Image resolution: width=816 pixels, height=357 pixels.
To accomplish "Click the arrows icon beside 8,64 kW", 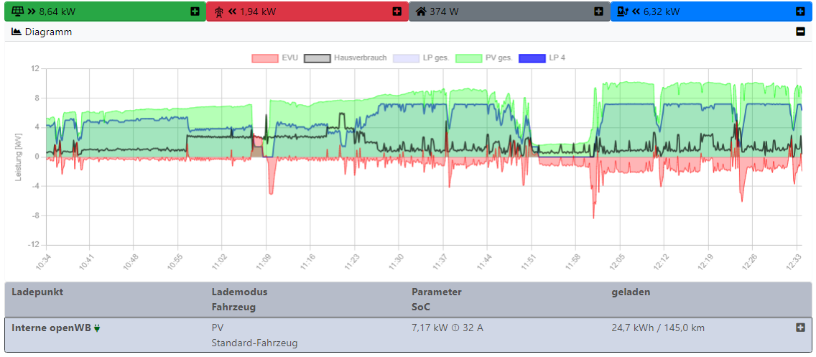I will (31, 11).
